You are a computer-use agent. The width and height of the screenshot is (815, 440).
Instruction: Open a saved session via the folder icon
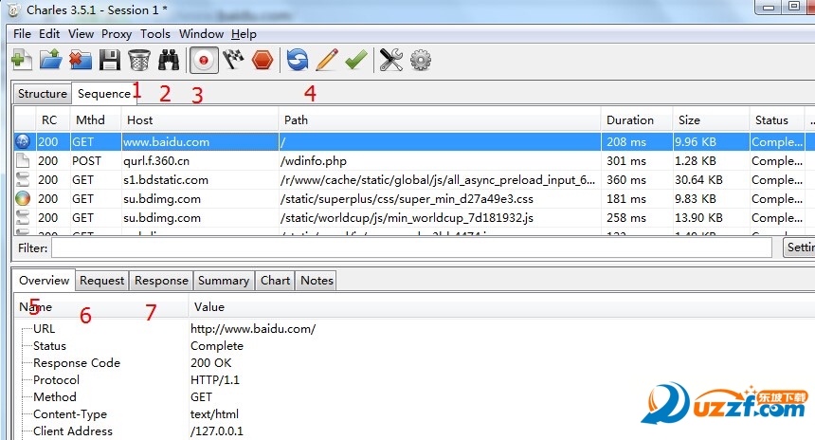(51, 60)
